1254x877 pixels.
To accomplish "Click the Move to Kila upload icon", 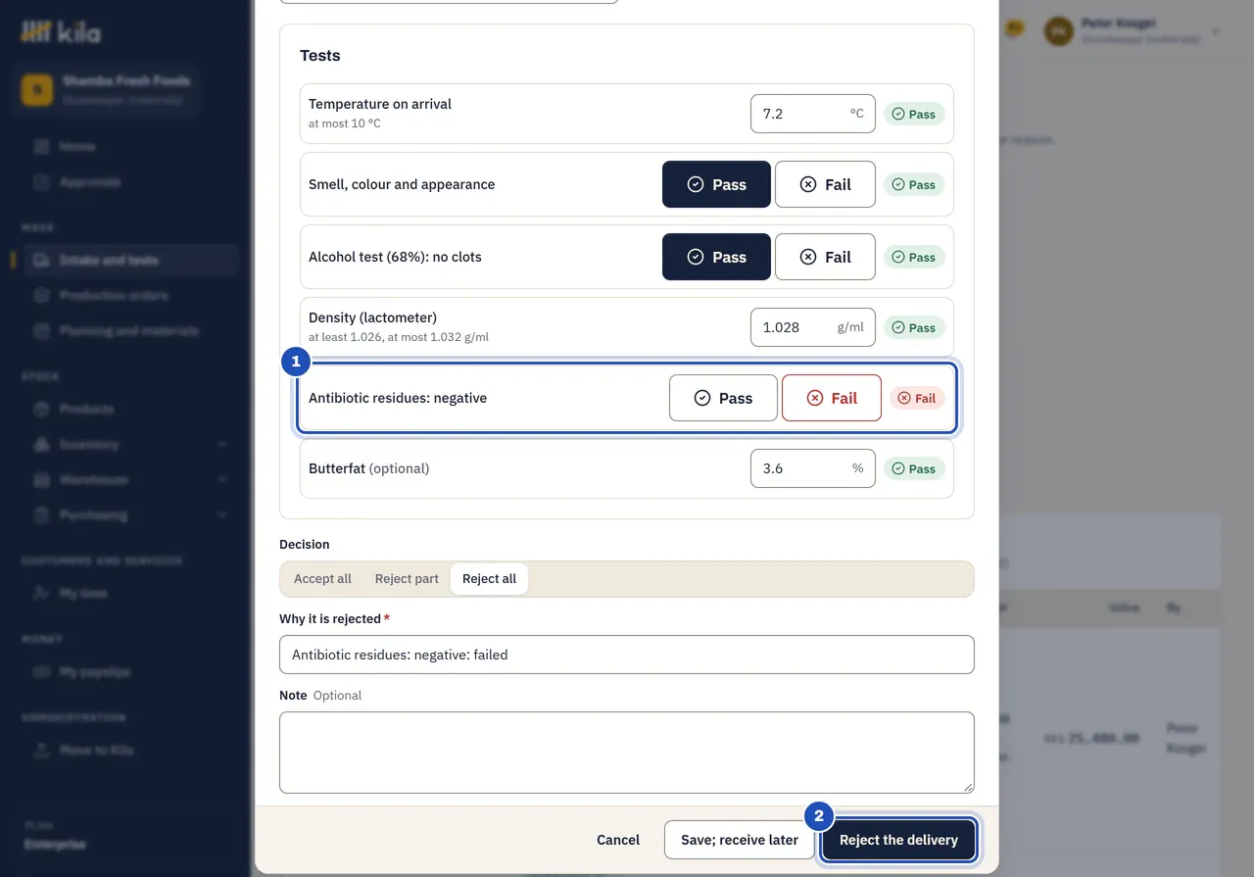I will point(41,750).
